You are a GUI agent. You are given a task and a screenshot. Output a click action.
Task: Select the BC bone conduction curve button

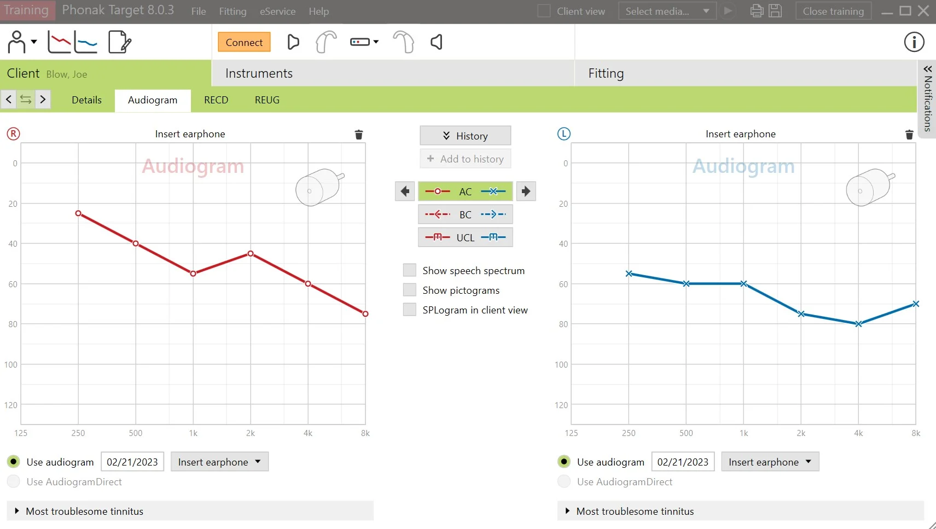tap(466, 214)
